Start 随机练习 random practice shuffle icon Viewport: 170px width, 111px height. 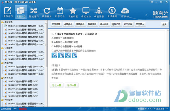(x=34, y=12)
